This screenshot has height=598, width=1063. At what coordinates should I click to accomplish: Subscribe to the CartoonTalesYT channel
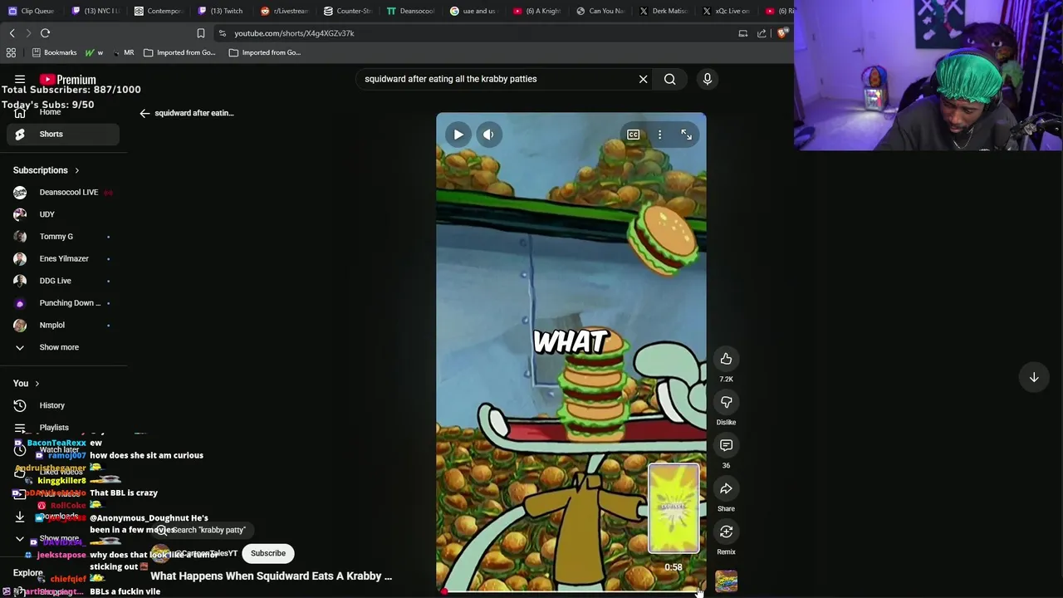[267, 553]
